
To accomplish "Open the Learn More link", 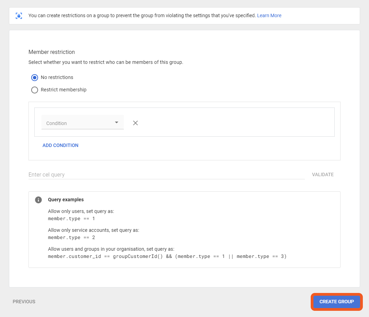I will pos(269,15).
